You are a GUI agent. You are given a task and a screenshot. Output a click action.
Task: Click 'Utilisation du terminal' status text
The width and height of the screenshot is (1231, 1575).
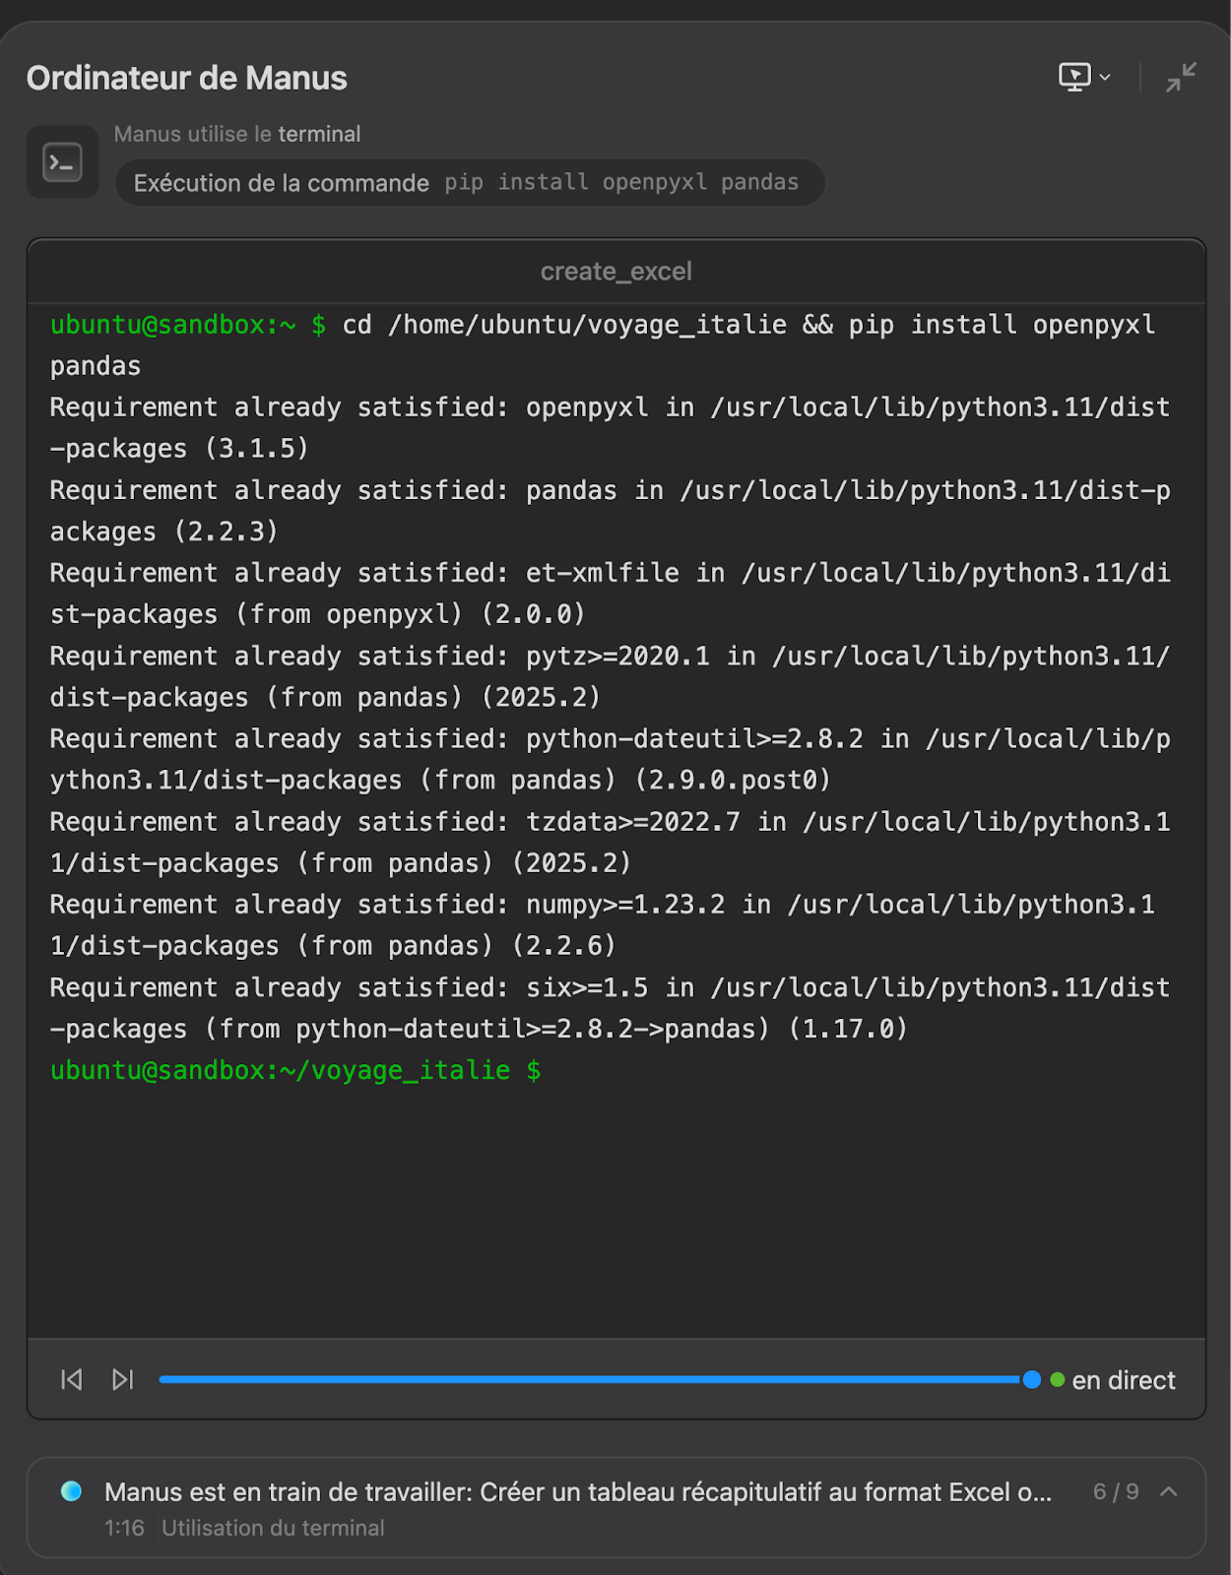tap(273, 1528)
